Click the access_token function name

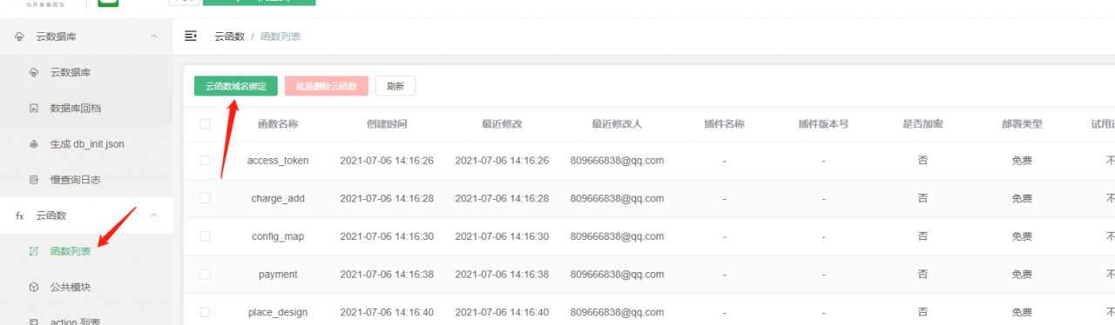point(278,161)
